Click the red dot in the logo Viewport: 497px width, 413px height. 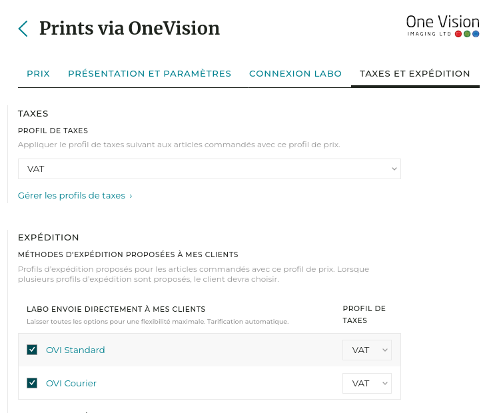click(x=458, y=34)
